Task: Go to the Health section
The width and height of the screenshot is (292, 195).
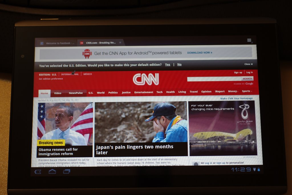Action: [171, 92]
